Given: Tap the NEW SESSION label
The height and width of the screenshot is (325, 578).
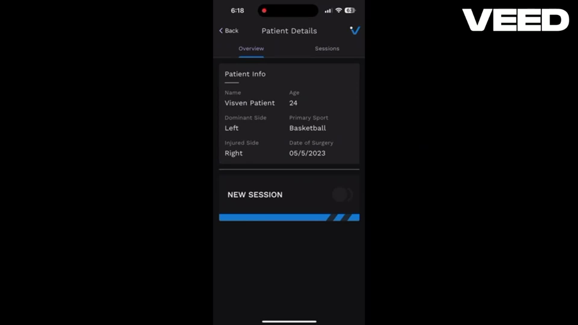Looking at the screenshot, I should coord(255,195).
